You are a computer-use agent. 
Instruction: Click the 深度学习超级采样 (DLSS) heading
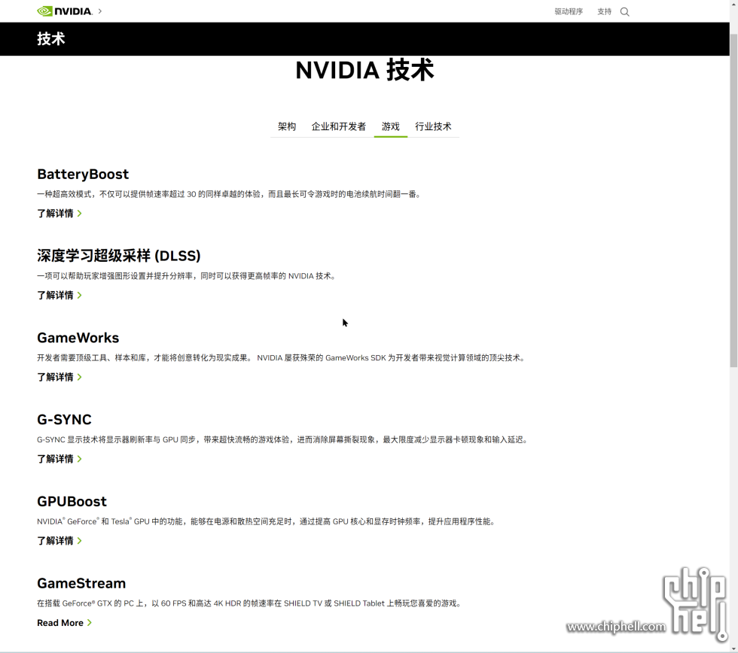click(x=119, y=256)
